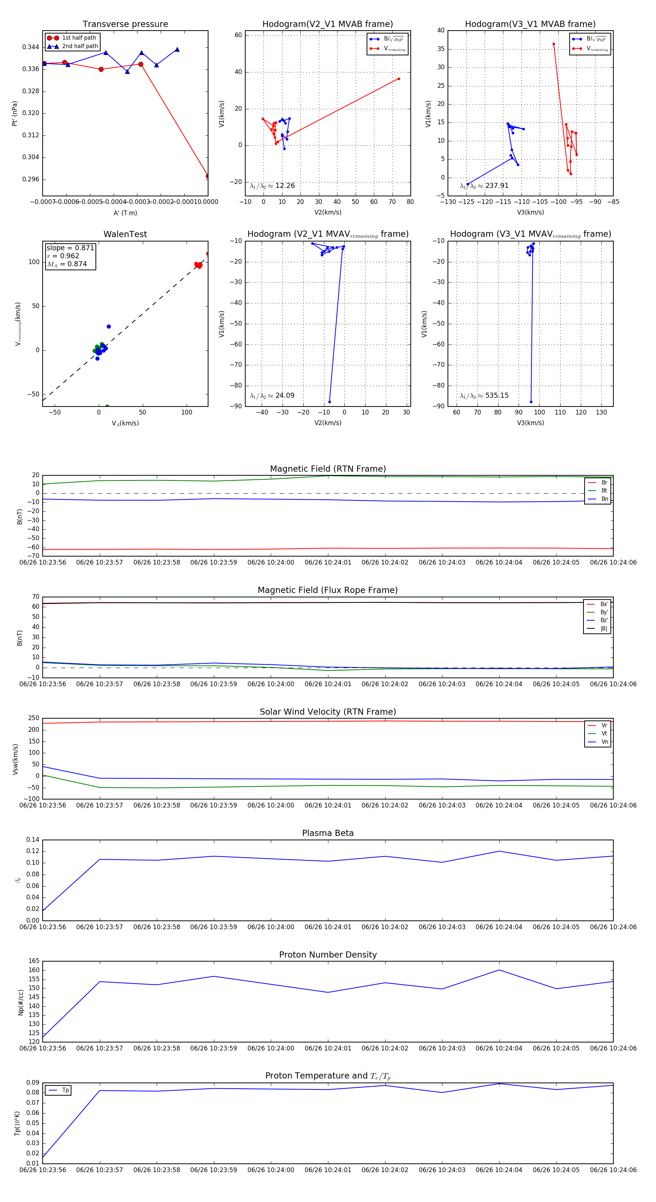Click the topmost red point in V3_V1 MVAB hodogram
This screenshot has width=656, height=1202.
click(x=554, y=44)
